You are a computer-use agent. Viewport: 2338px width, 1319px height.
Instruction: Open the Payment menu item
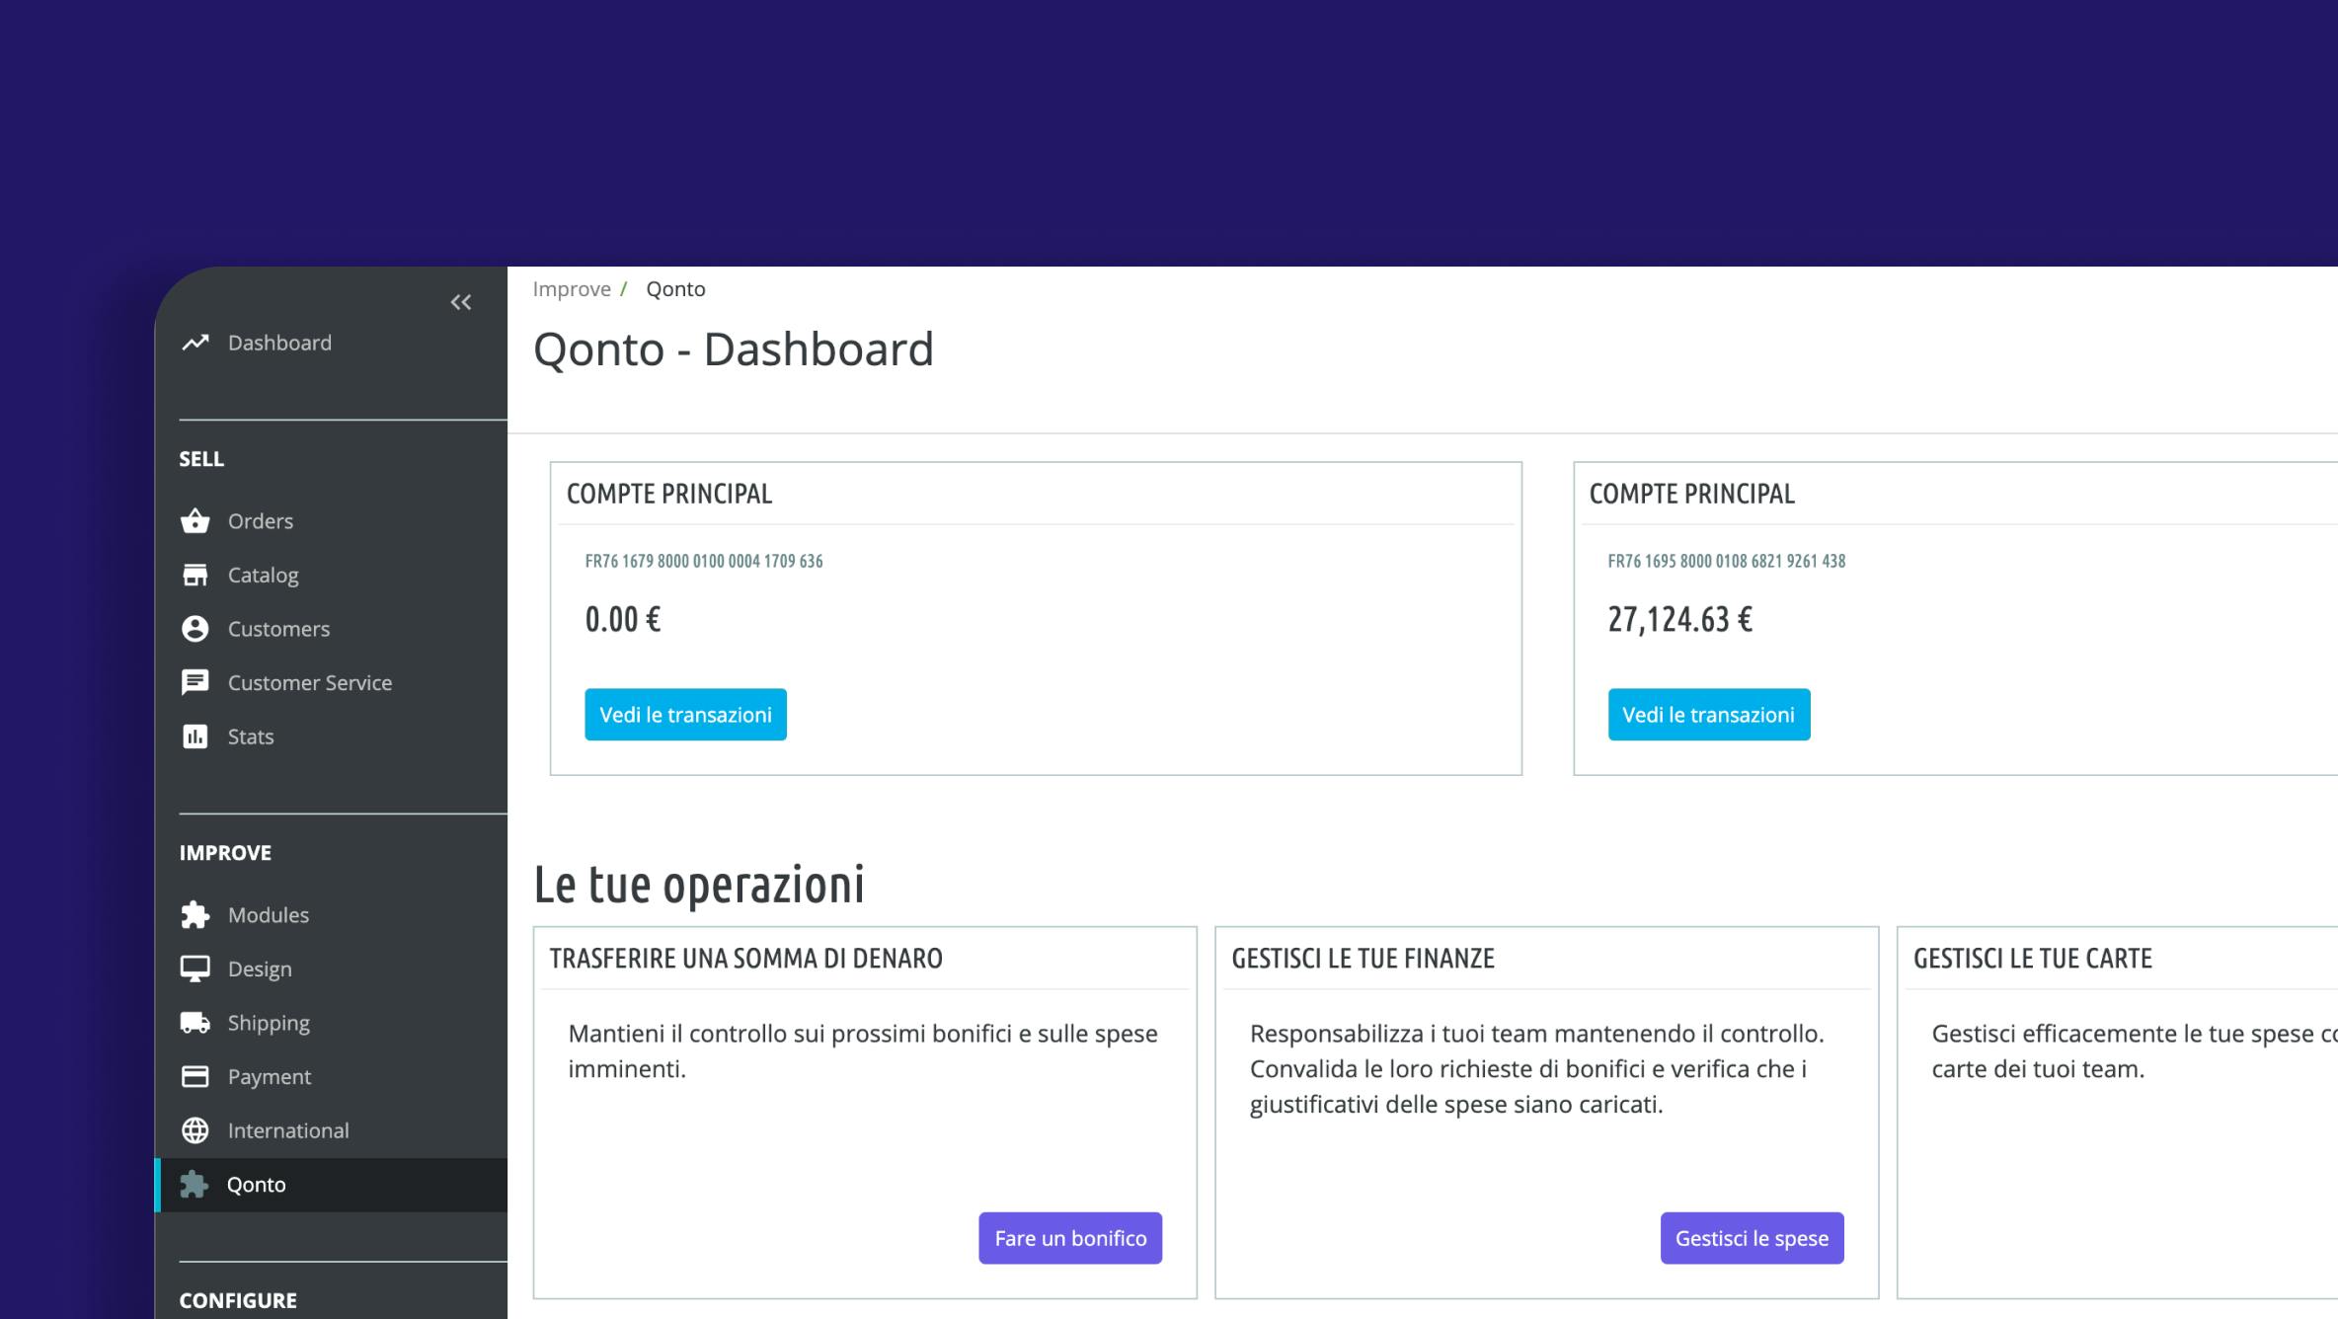point(270,1077)
